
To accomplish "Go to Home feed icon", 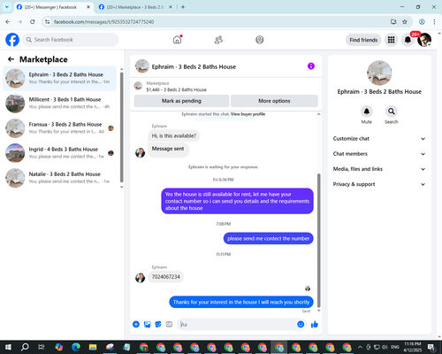I will click(177, 40).
